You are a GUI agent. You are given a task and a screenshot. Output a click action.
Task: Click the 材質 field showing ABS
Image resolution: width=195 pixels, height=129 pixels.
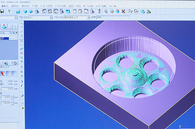point(113,18)
